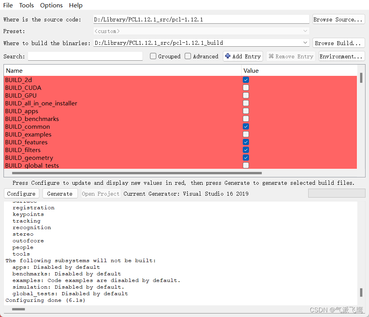Open the Tools menu
The width and height of the screenshot is (369, 317).
(x=26, y=5)
